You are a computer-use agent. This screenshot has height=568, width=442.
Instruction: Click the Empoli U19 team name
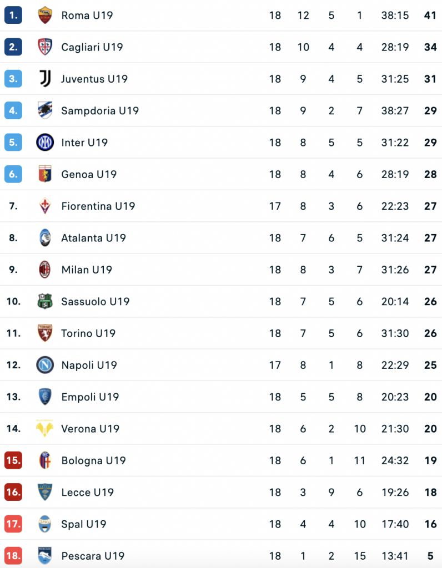pos(90,397)
